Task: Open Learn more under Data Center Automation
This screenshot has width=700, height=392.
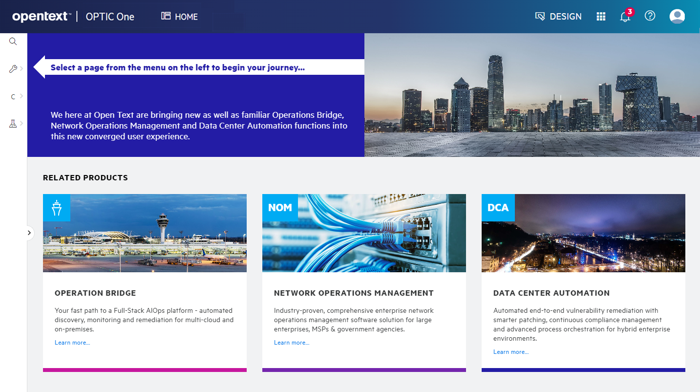Action: point(510,351)
